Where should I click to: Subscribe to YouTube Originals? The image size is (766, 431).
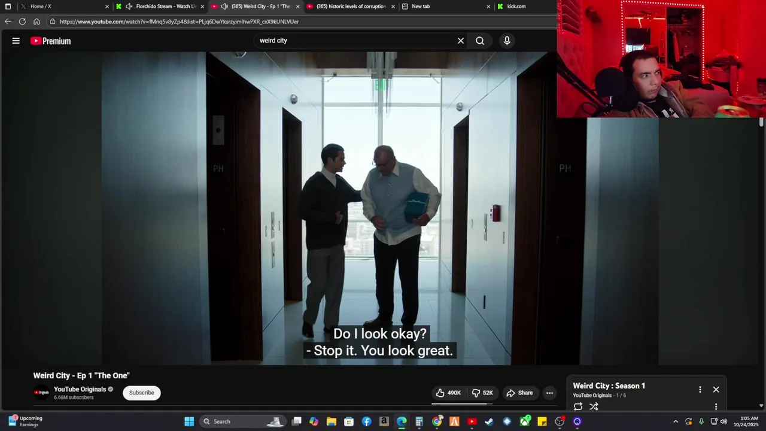tap(142, 393)
